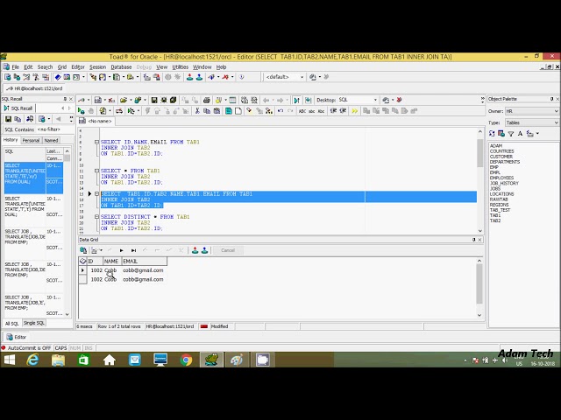Click the Undo icon in editor toolbar
This screenshot has width=561, height=420.
280,111
